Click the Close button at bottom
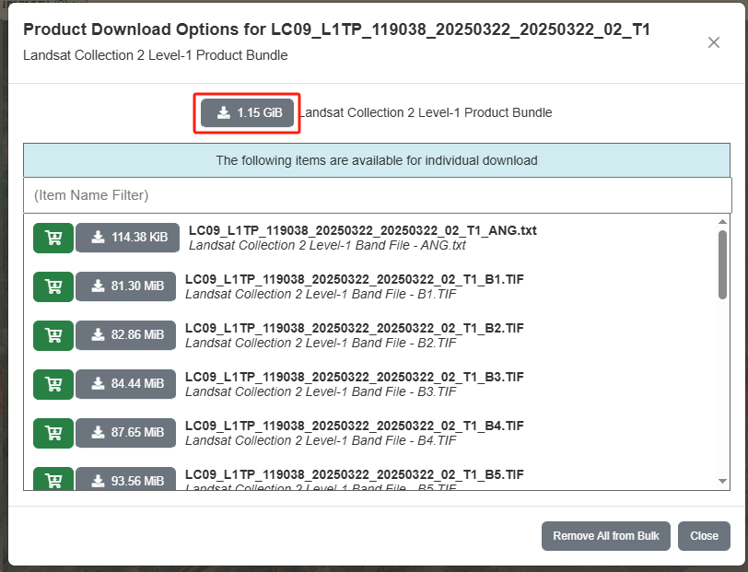This screenshot has height=572, width=748. click(704, 536)
